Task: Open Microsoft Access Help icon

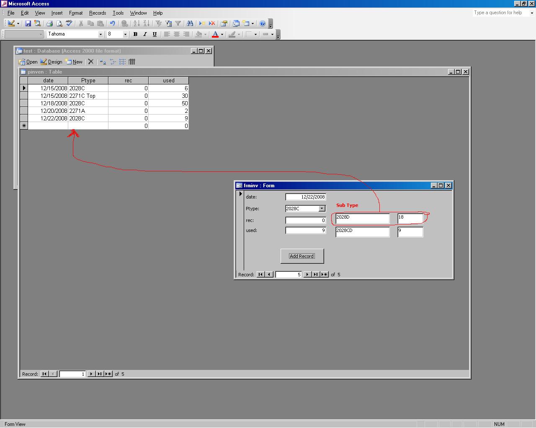Action: (263, 23)
